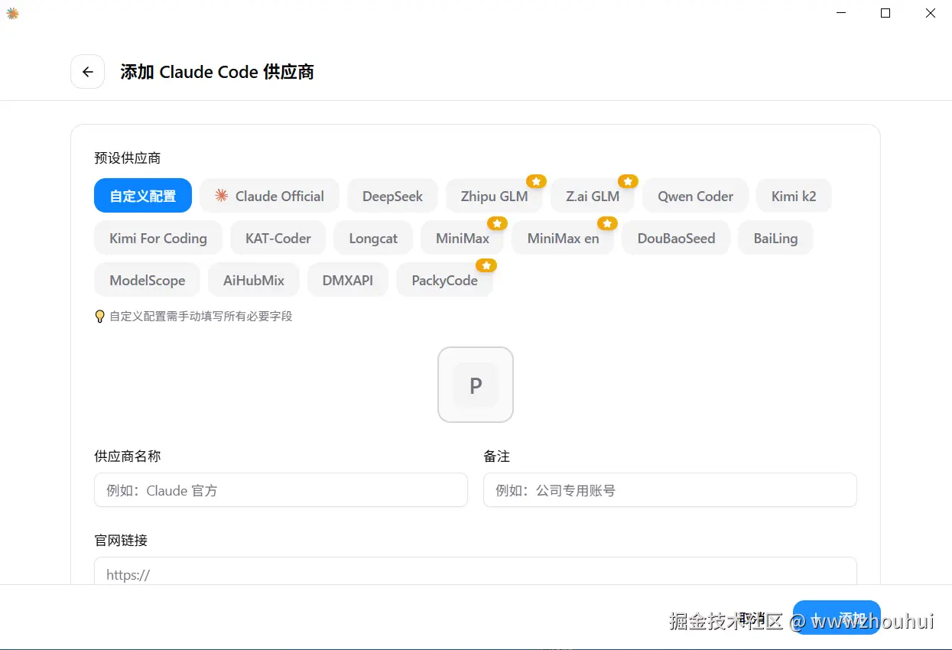Pick the BaiLing preset
Viewport: 952px width, 650px height.
point(775,238)
